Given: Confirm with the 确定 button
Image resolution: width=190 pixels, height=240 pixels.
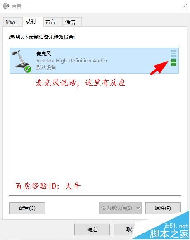Looking at the screenshot, I should click(x=92, y=230).
